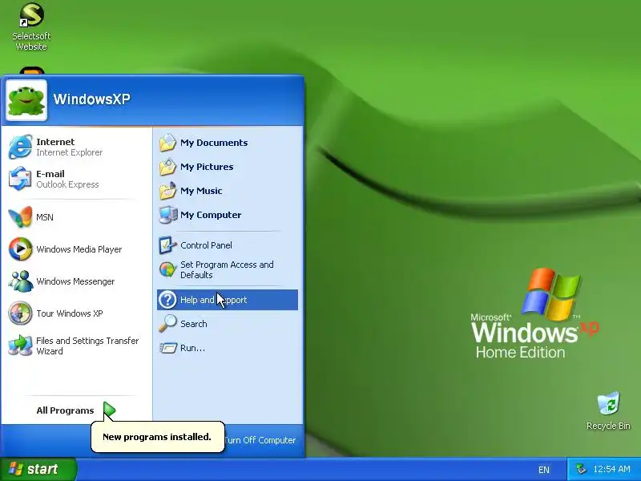
Task: Click Files and Settings Transfer Wizard text
Action: click(87, 346)
